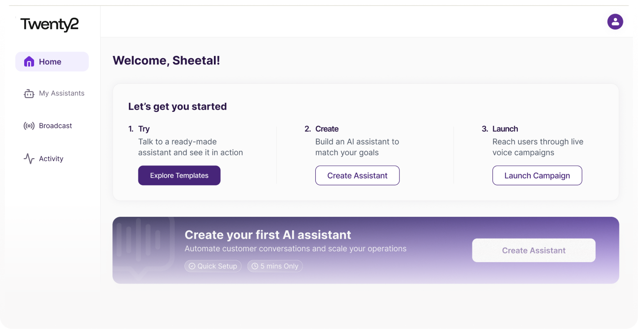Click the Home house icon in sidebar

29,62
